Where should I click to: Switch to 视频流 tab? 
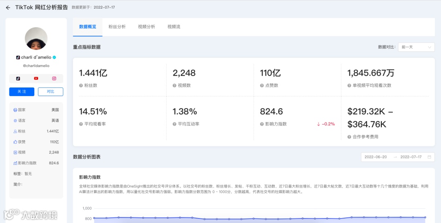point(174,27)
